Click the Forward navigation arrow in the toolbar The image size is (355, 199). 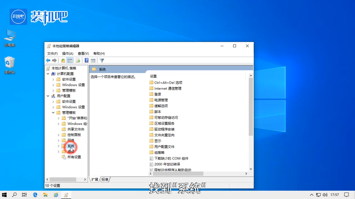[x=55, y=60]
